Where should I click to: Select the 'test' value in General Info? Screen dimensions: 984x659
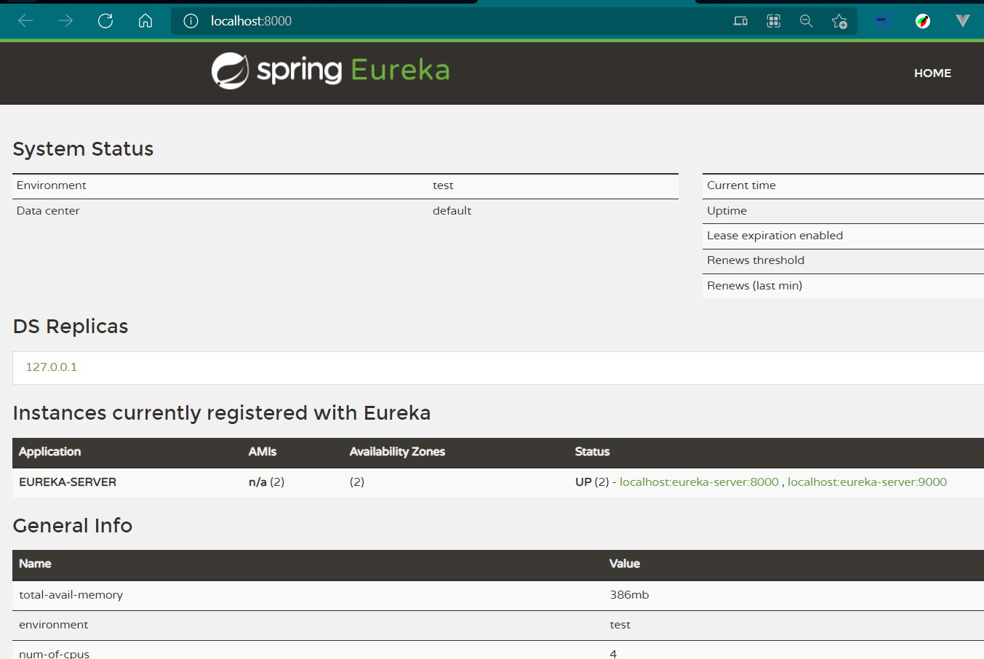tap(620, 625)
